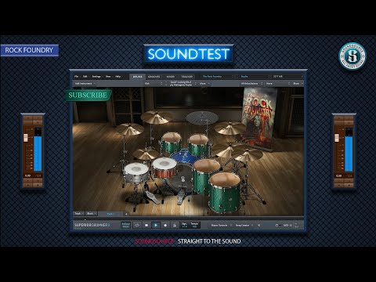Open The Rock Foundry library dropdown
This screenshot has height=282, width=376.
pyautogui.click(x=218, y=77)
